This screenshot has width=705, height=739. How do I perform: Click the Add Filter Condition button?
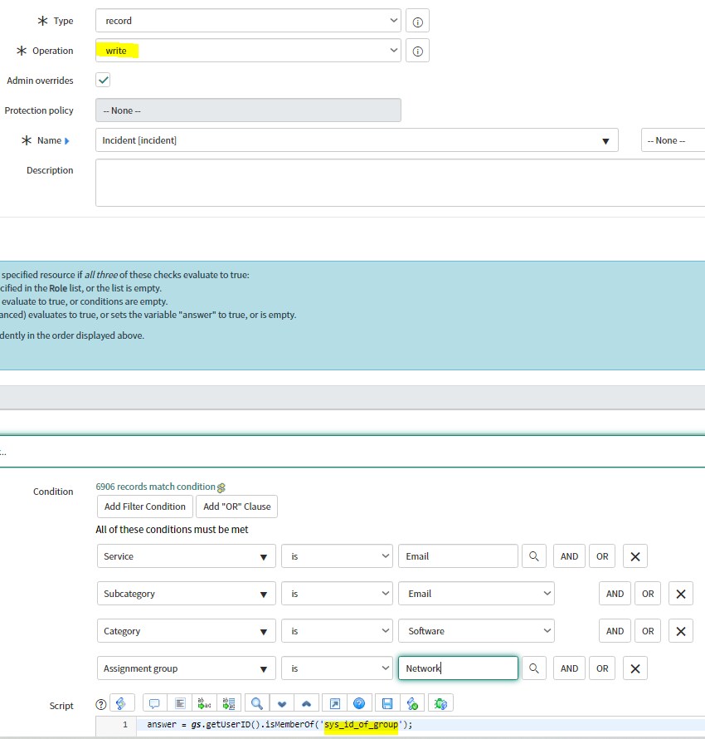coord(144,507)
